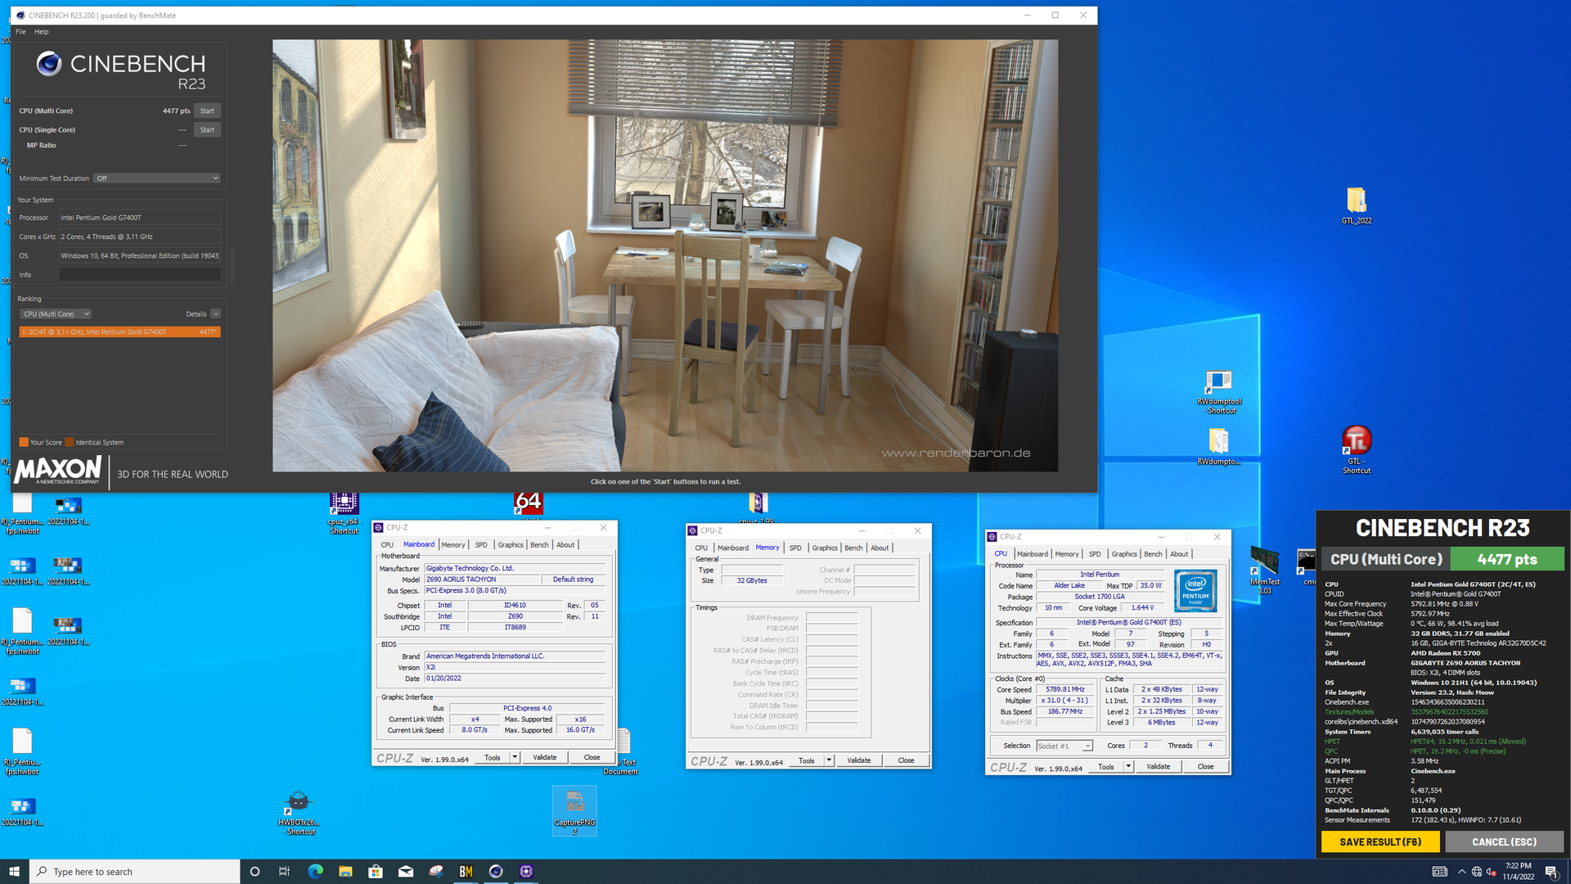This screenshot has width=1571, height=884.
Task: Click the Info input field in Cinebench
Action: click(139, 275)
